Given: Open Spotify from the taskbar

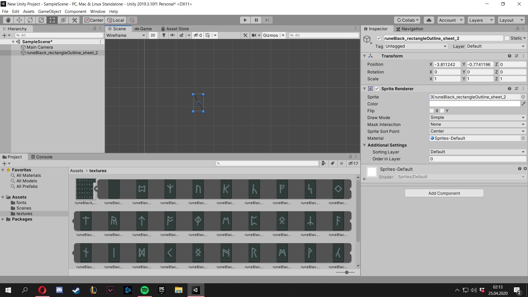Looking at the screenshot, I should 145,290.
